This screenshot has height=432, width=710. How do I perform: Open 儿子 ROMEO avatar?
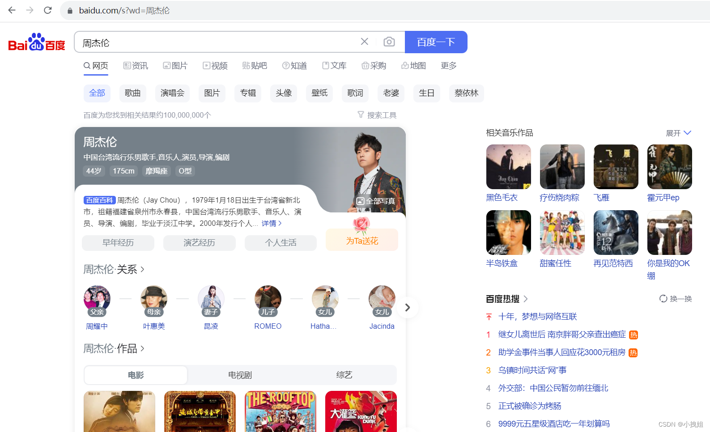[x=268, y=299]
